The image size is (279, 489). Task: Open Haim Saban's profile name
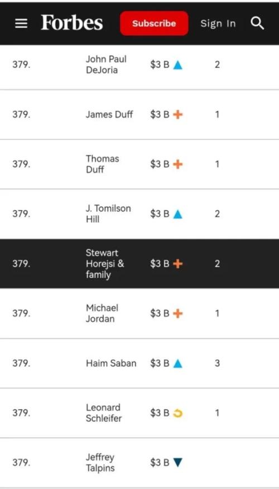pos(111,364)
